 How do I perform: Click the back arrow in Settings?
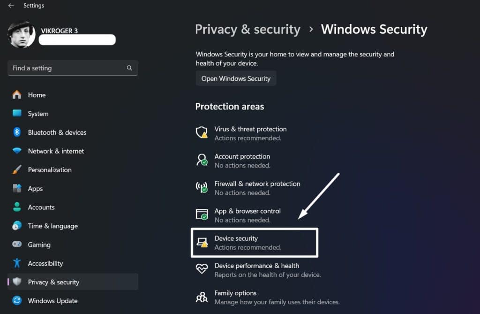[x=11, y=6]
